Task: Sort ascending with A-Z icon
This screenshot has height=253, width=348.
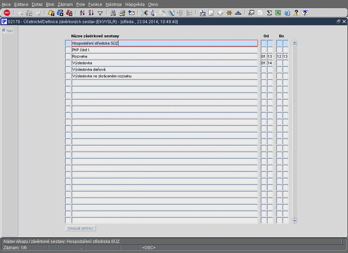Action: [x=82, y=13]
